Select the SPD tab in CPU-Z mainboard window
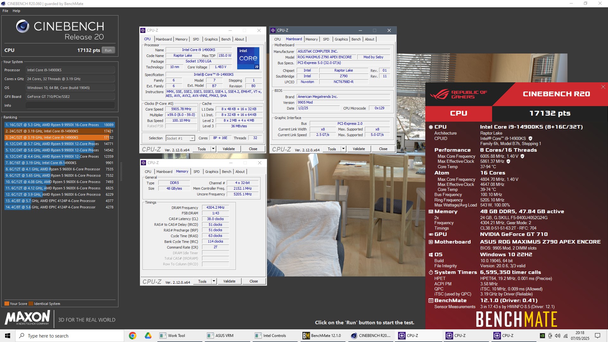The width and height of the screenshot is (608, 342). tap(326, 39)
